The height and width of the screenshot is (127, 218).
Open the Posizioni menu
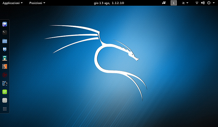[x=37, y=3]
